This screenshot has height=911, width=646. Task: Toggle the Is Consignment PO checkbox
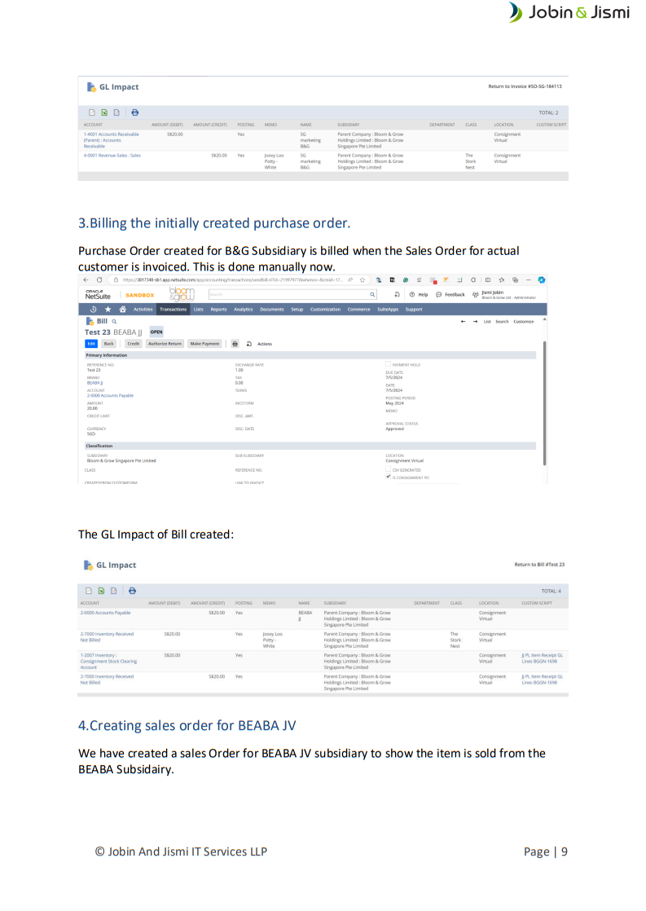click(389, 477)
